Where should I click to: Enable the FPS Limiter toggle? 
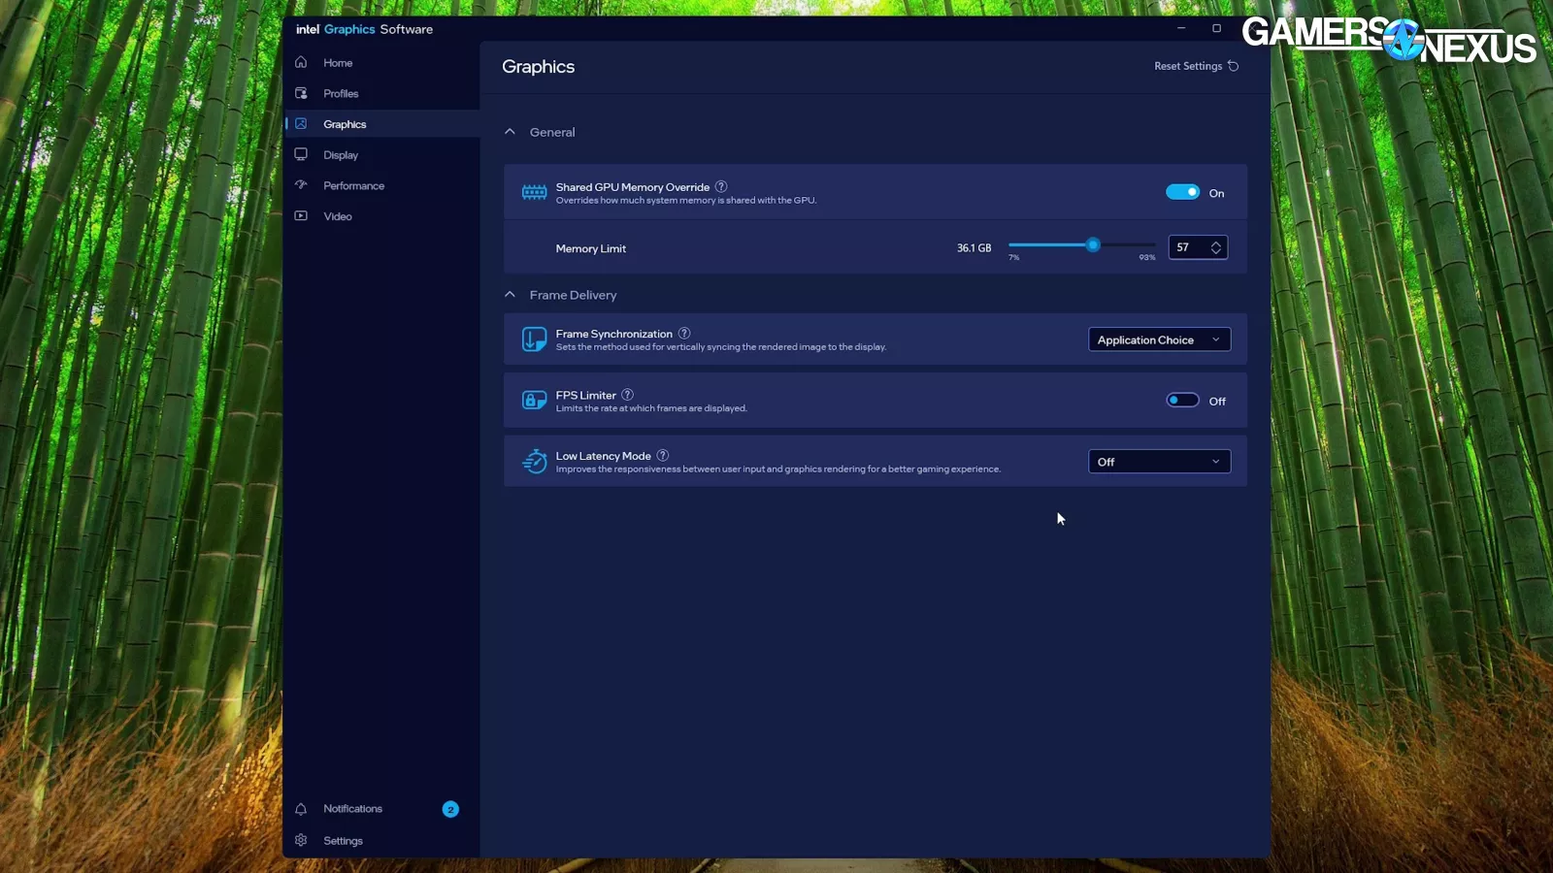tap(1182, 401)
